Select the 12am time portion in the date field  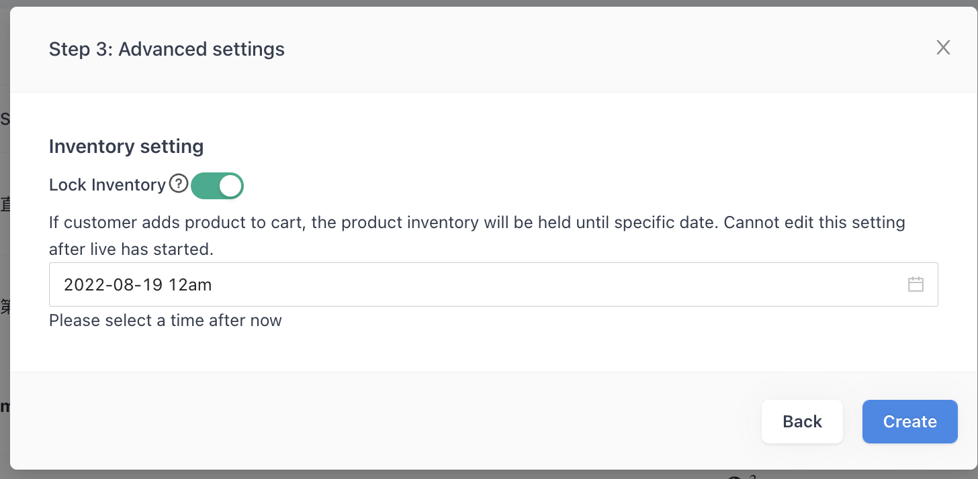pyautogui.click(x=190, y=284)
